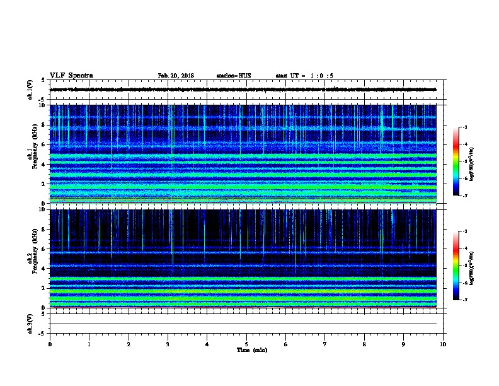Click the "-3" tick on the ch.2 colorbar
This screenshot has width=499, height=386.
[465, 231]
